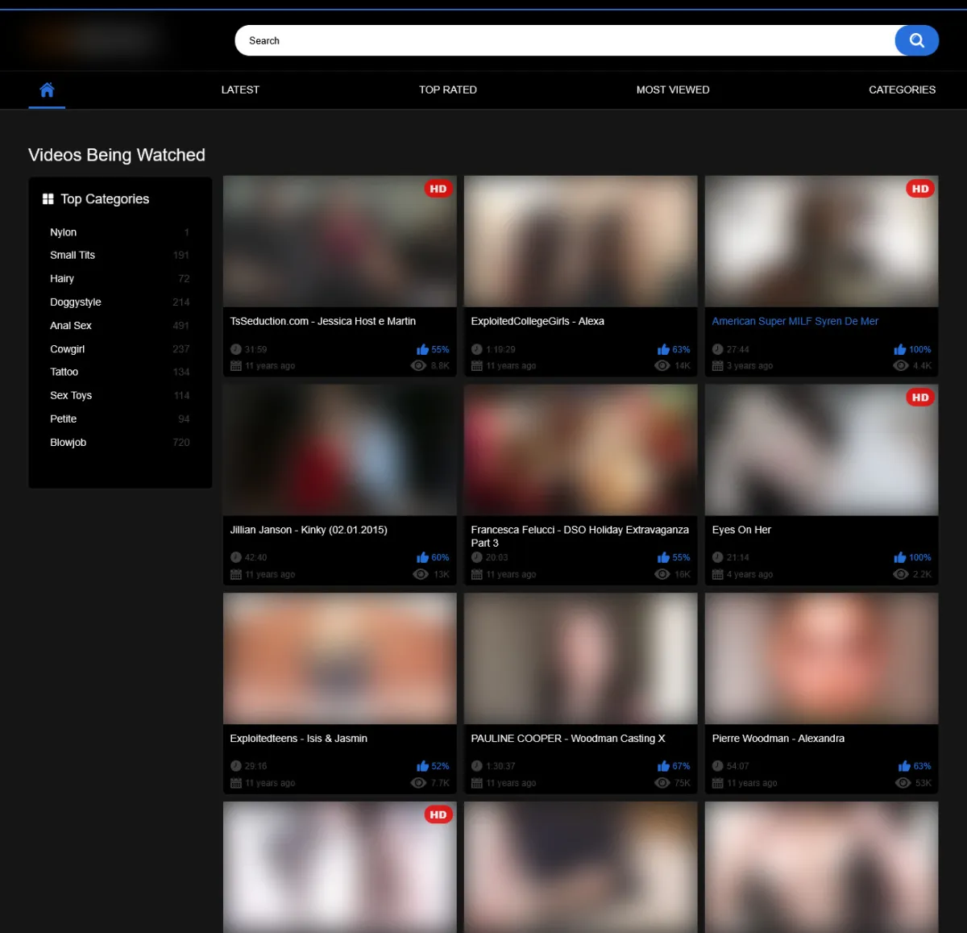Viewport: 967px width, 933px height.
Task: Open the LATEST tab
Action: pyautogui.click(x=240, y=90)
